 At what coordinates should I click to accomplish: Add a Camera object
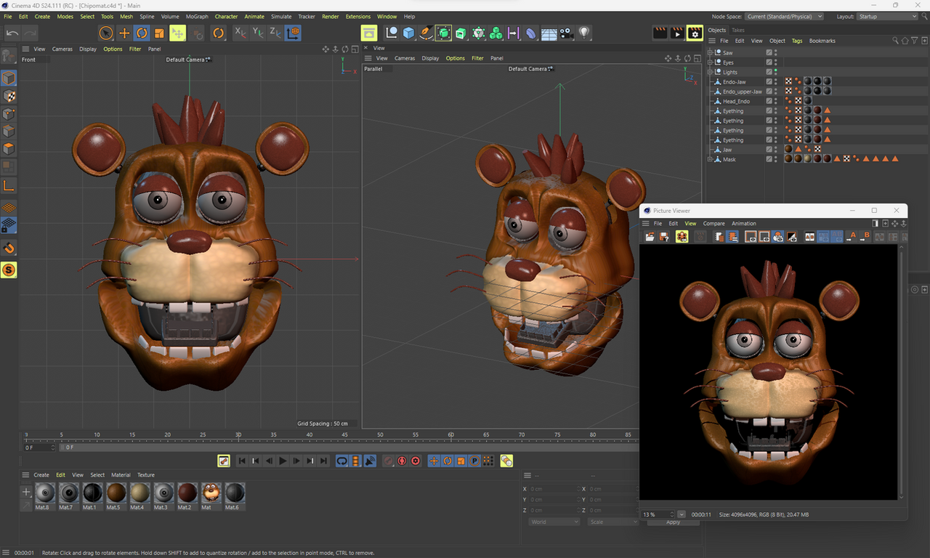pyautogui.click(x=566, y=33)
